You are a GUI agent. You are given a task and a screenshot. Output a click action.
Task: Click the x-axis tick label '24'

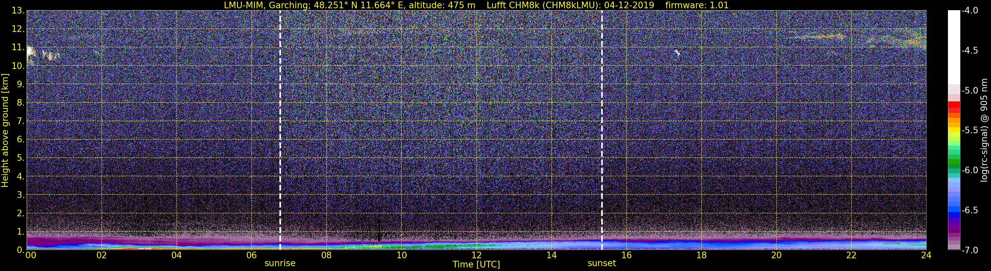[x=926, y=255]
